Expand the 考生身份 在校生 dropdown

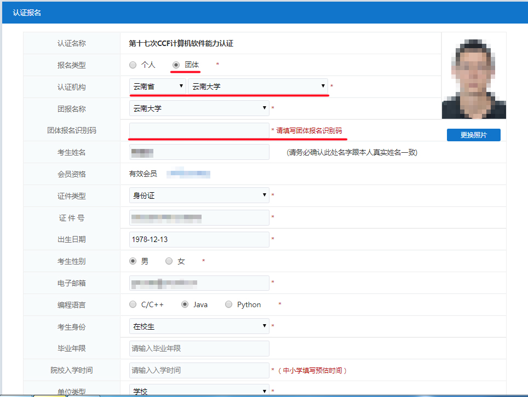(199, 327)
